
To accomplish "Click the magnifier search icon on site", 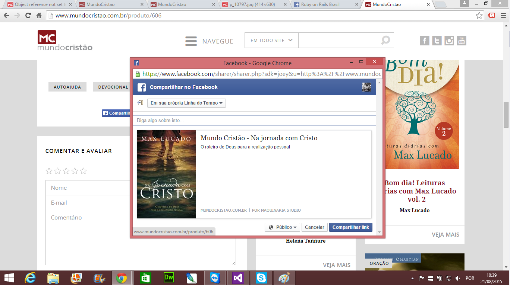I will point(385,40).
